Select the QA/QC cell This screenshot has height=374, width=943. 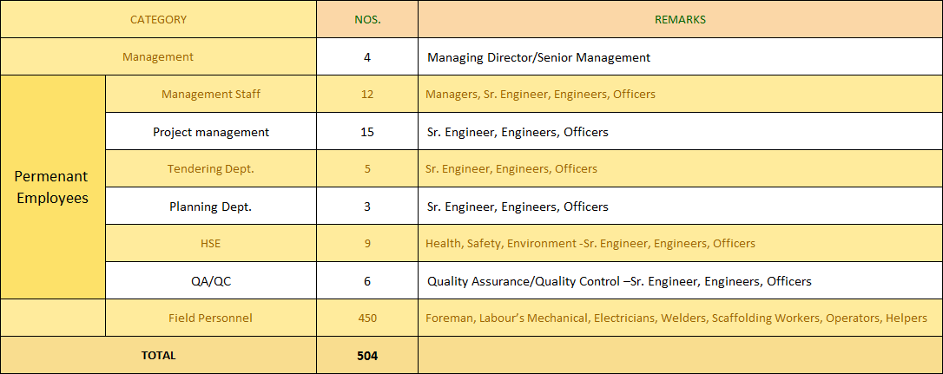coord(210,281)
